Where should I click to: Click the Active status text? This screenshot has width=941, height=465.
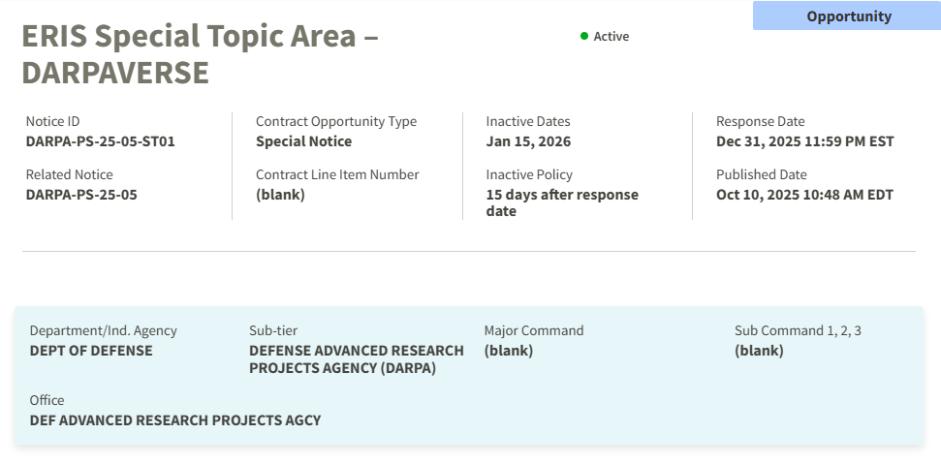point(611,36)
